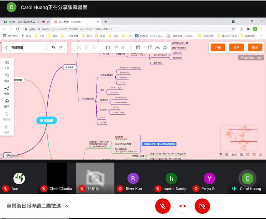266x219 pixels.
Task: Click the 60% zoom level value
Action: point(234,155)
